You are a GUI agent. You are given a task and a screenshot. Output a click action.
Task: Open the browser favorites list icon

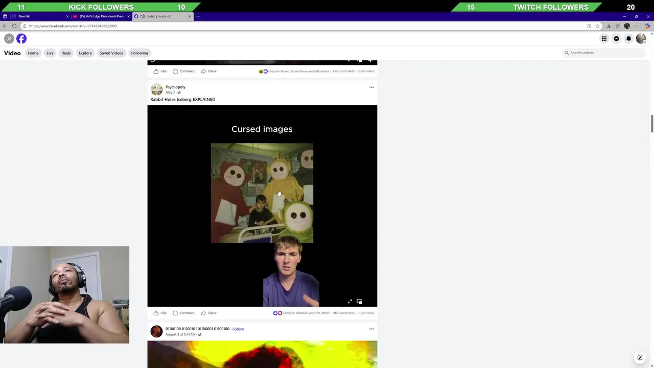[x=618, y=26]
